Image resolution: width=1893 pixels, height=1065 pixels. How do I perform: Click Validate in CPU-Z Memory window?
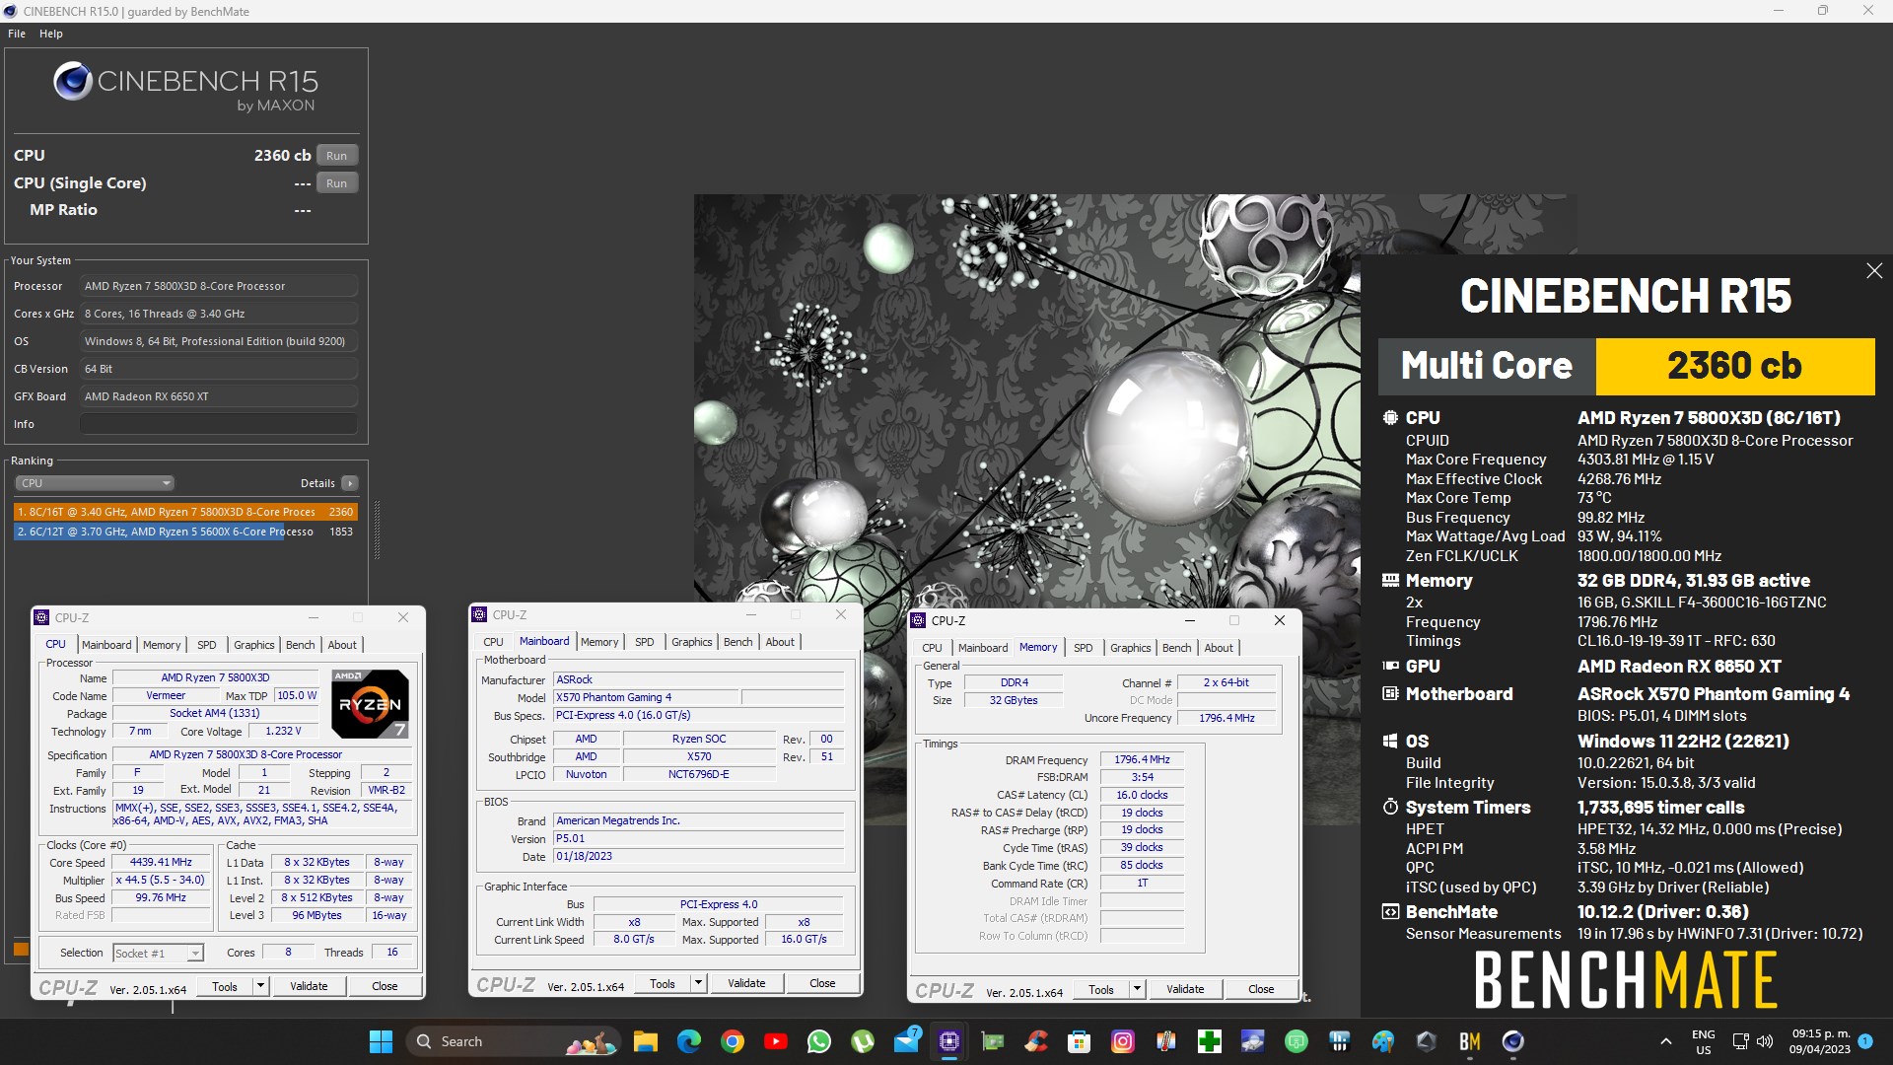tap(1185, 989)
